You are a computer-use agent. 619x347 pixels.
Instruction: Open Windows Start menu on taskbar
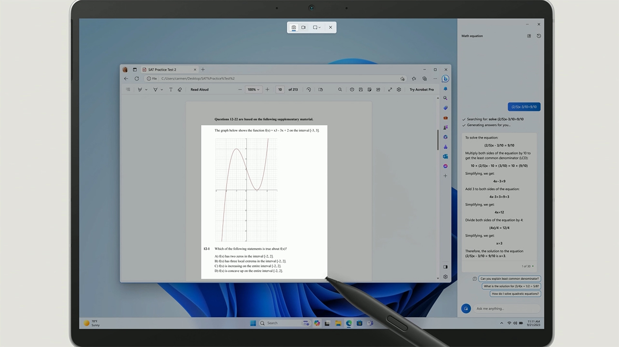[x=253, y=323]
